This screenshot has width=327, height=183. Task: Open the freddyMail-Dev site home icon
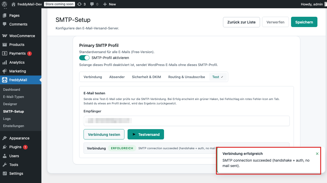(13, 4)
